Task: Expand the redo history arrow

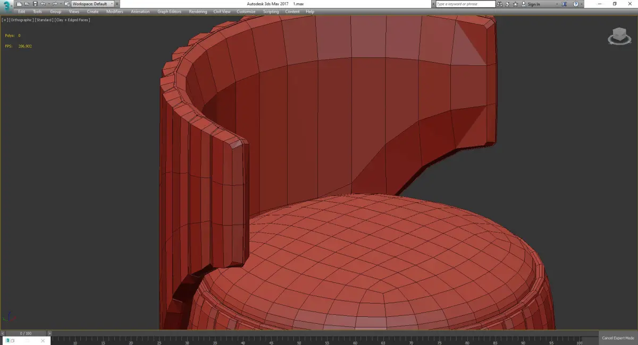Action: [61, 4]
